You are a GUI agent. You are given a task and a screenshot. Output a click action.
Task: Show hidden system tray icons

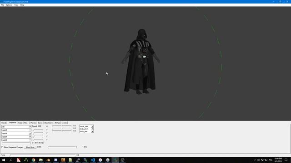tap(255, 160)
